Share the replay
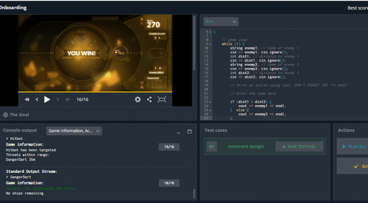The height and width of the screenshot is (203, 368). click(149, 100)
